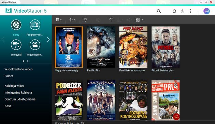The height and width of the screenshot is (124, 215).
Task: Open the Wideo domo... camera icon
Action: (x=35, y=45)
